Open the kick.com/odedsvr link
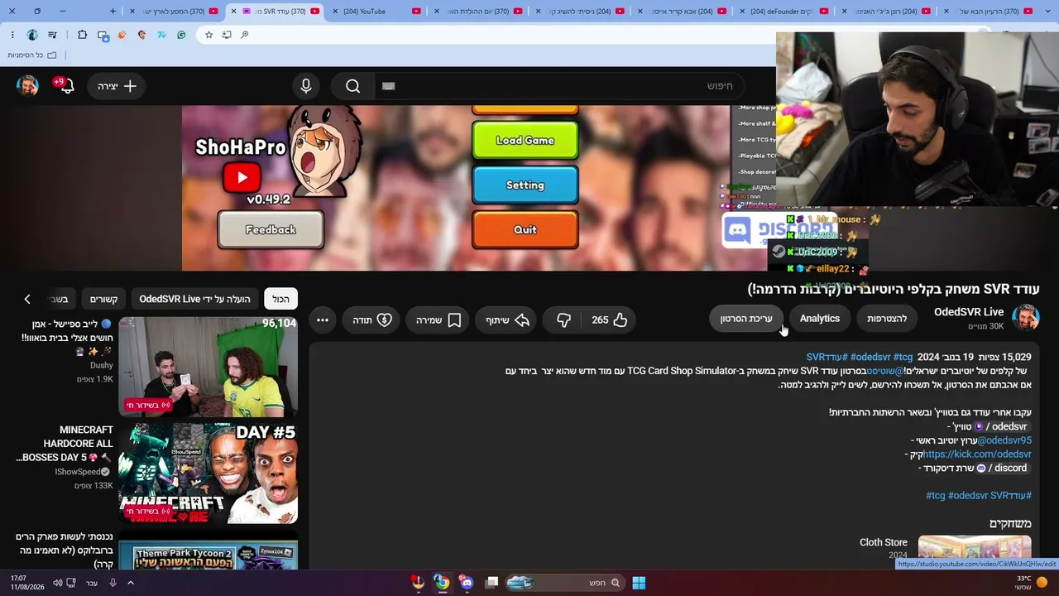 (977, 454)
